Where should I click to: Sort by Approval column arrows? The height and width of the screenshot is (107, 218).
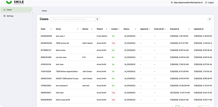click(x=149, y=29)
